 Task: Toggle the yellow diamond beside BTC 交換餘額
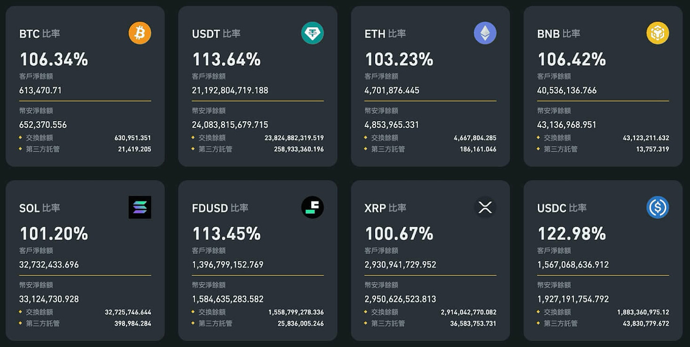pos(21,138)
